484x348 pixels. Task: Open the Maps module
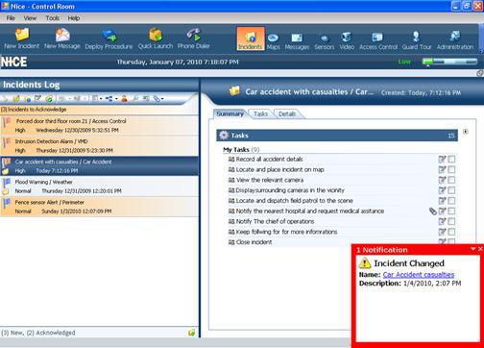(x=273, y=41)
